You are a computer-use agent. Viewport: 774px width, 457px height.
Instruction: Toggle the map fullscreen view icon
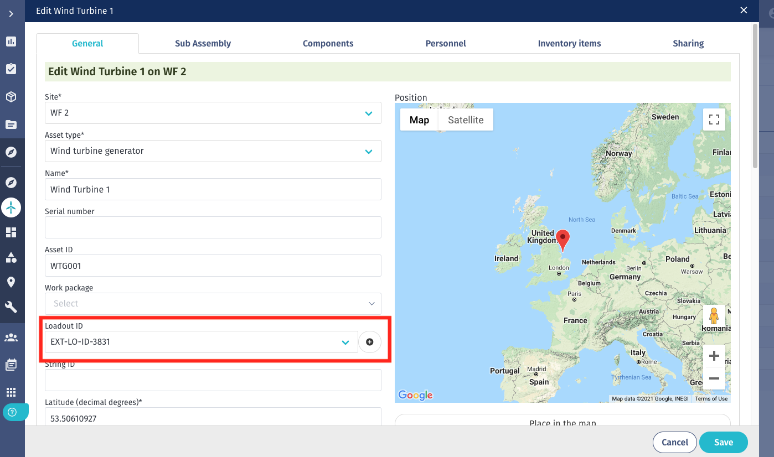[x=714, y=120]
